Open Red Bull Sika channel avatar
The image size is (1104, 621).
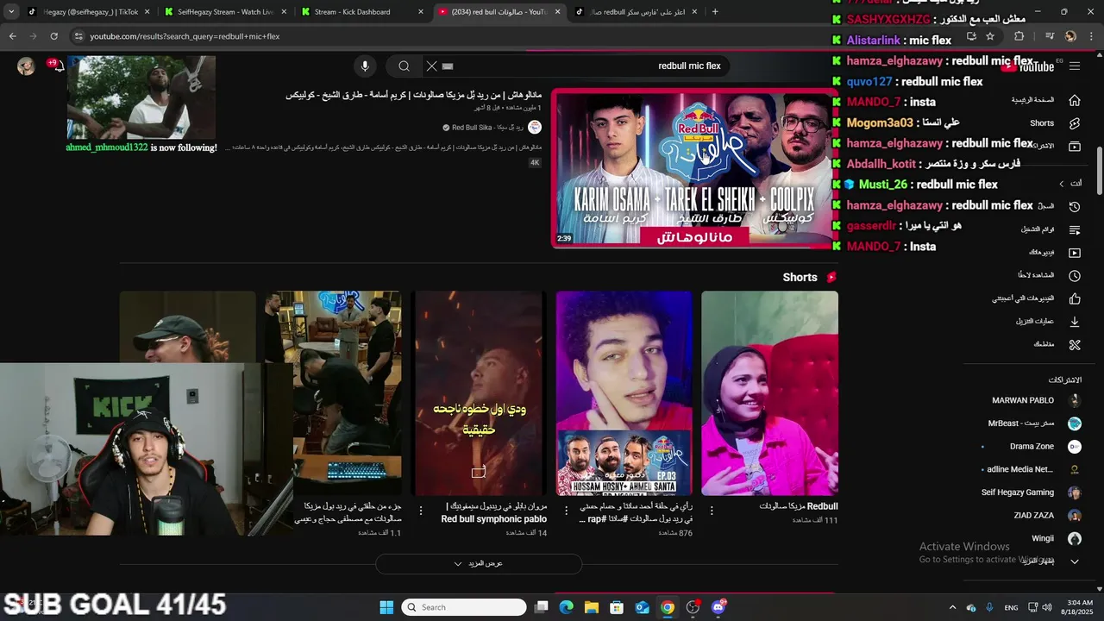pyautogui.click(x=535, y=127)
